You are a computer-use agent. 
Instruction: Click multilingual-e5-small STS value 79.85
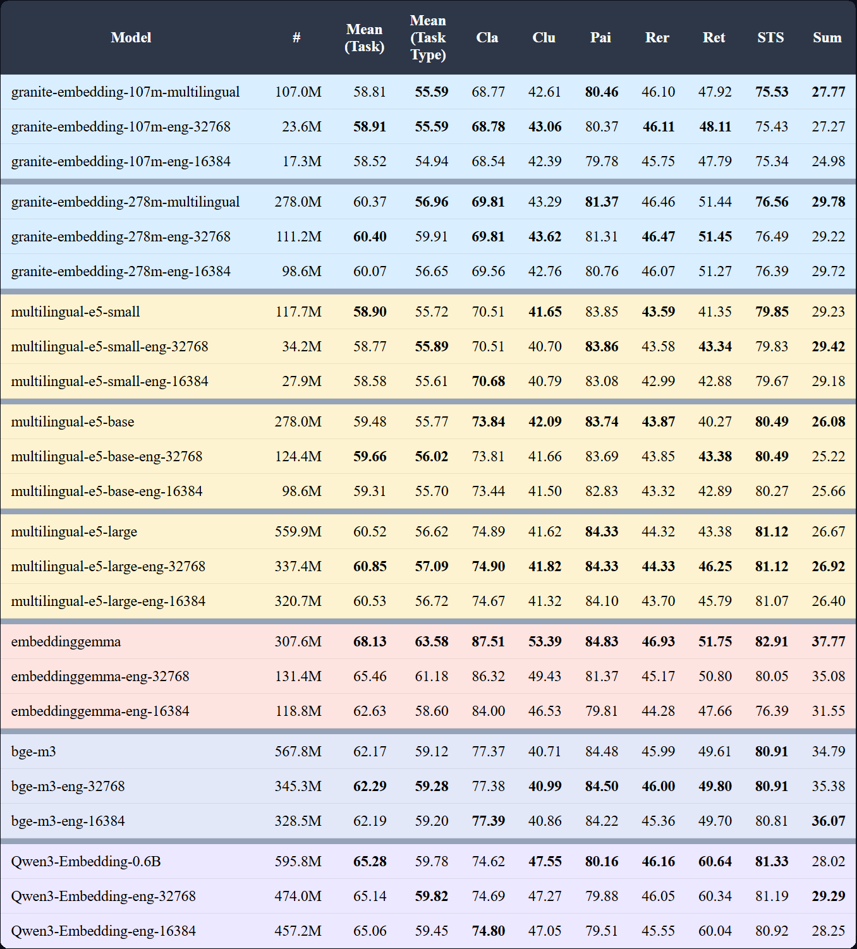pos(772,312)
